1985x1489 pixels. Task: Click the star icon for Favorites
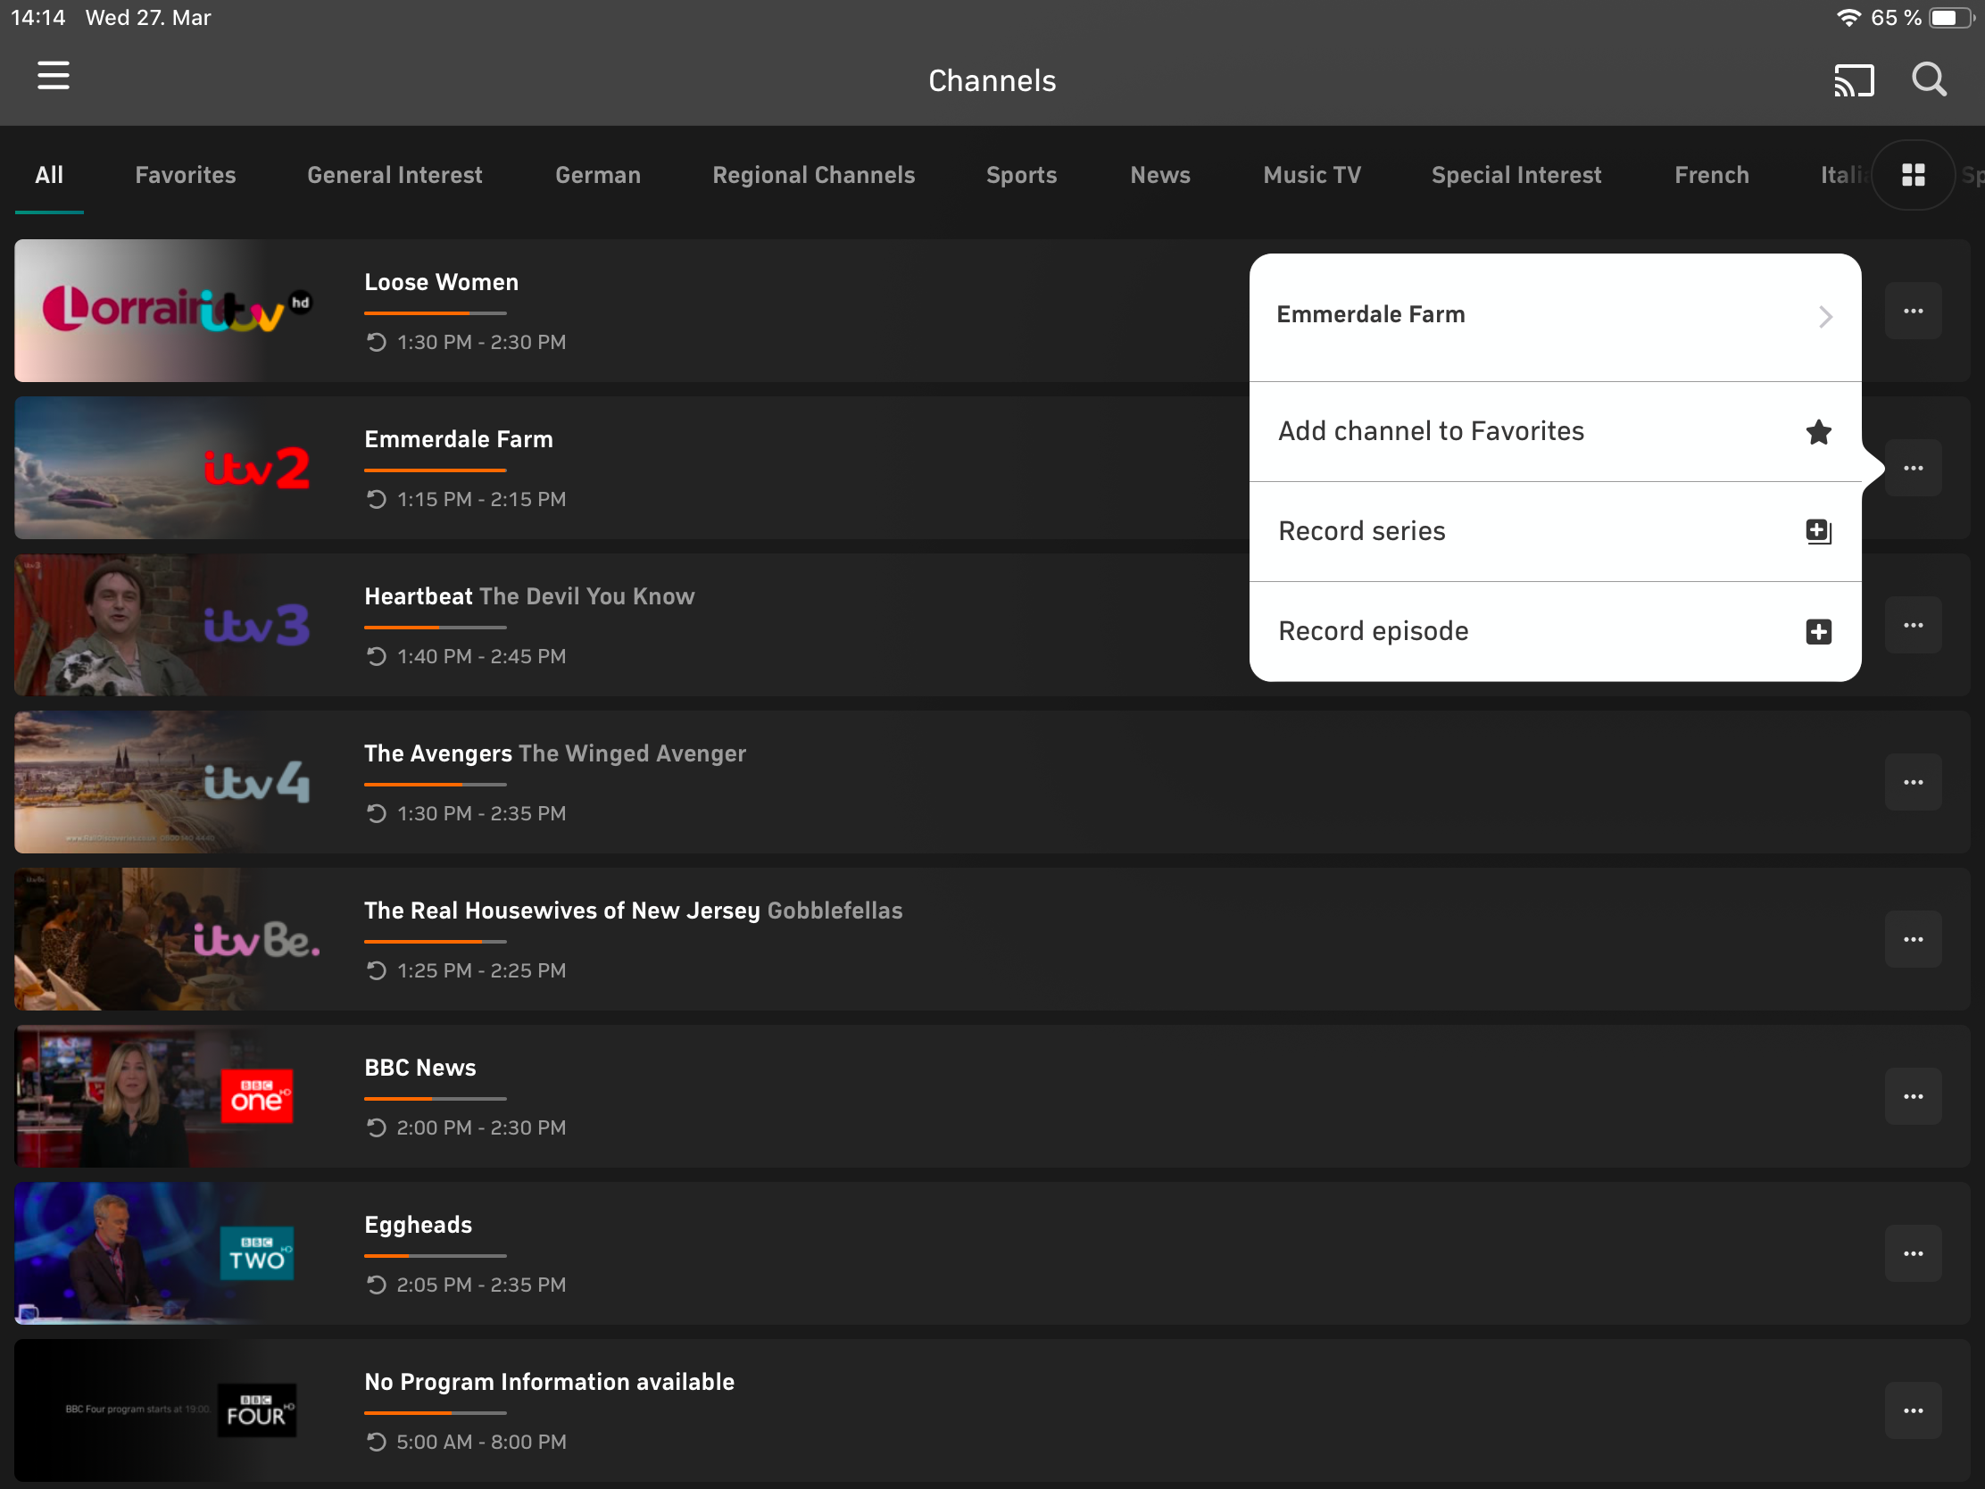(x=1818, y=432)
